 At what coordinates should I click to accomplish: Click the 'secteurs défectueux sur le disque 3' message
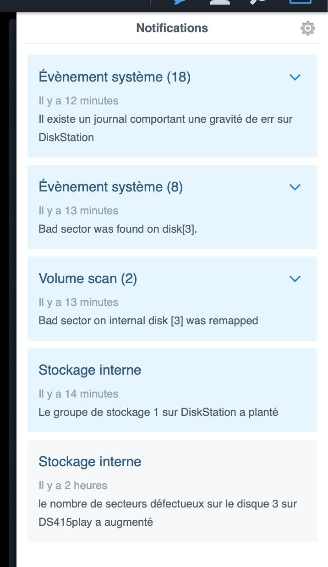168,513
